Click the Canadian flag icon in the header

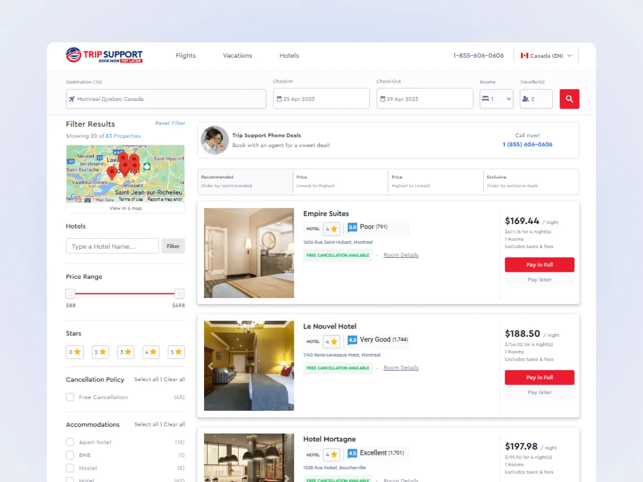coord(524,55)
